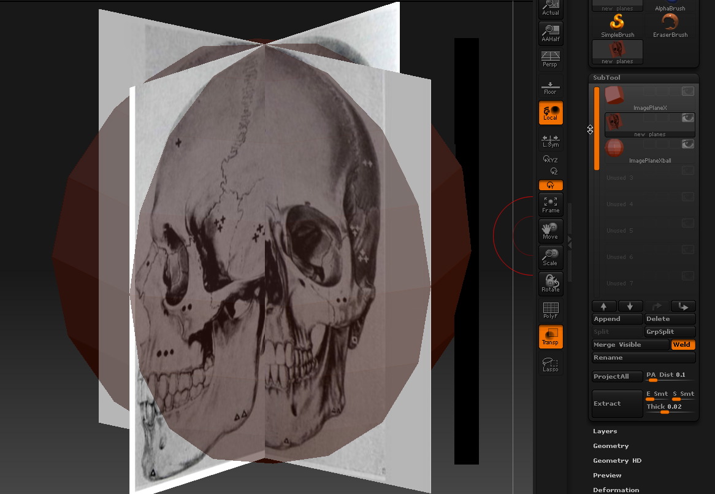
Task: Click the Split button
Action: click(617, 331)
